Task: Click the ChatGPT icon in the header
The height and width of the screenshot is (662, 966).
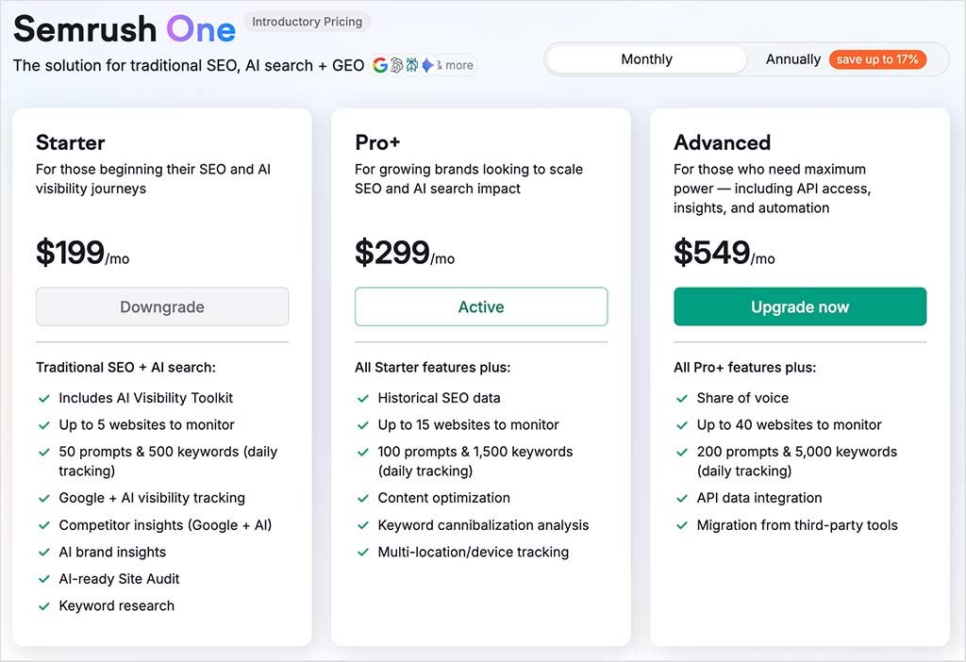Action: pos(395,65)
